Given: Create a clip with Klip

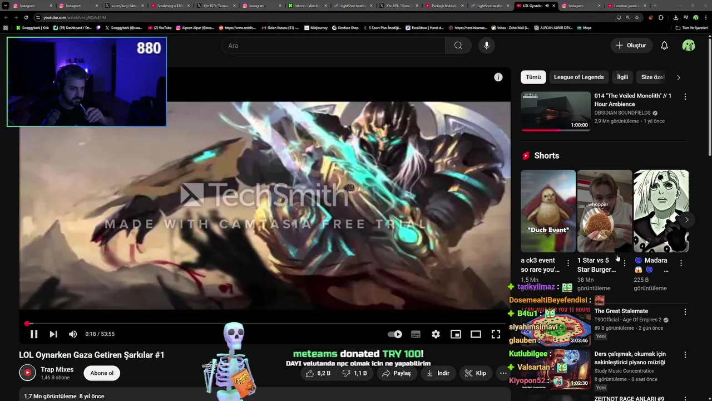Looking at the screenshot, I should pyautogui.click(x=475, y=373).
